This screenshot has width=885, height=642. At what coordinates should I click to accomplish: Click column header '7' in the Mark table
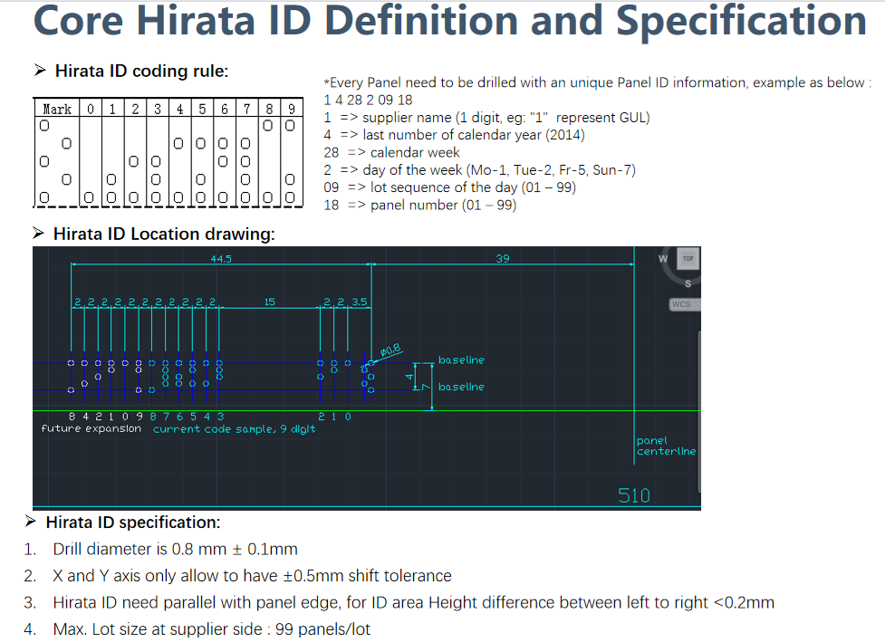(x=246, y=109)
